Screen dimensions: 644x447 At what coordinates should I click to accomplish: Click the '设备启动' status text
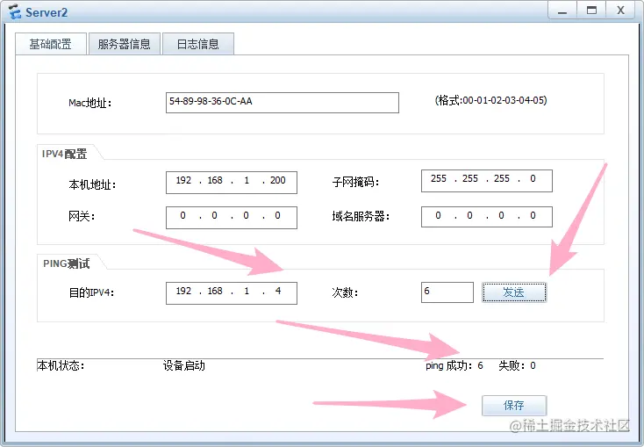(183, 365)
